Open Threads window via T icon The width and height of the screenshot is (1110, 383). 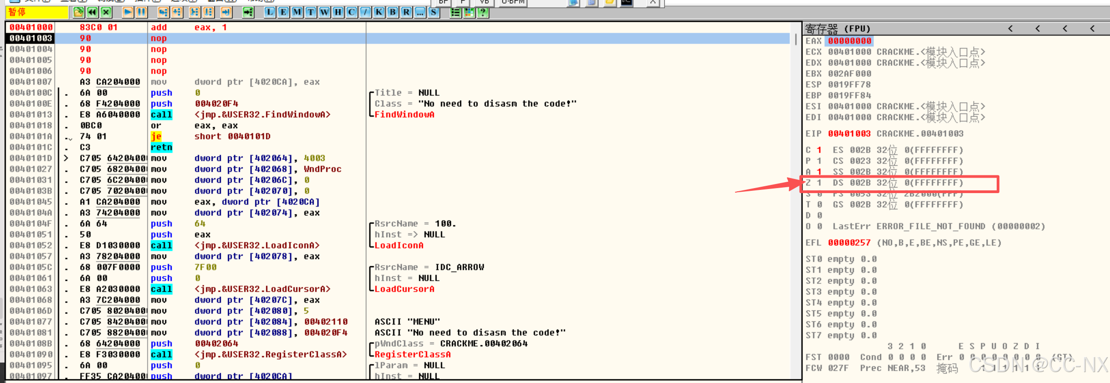point(311,12)
